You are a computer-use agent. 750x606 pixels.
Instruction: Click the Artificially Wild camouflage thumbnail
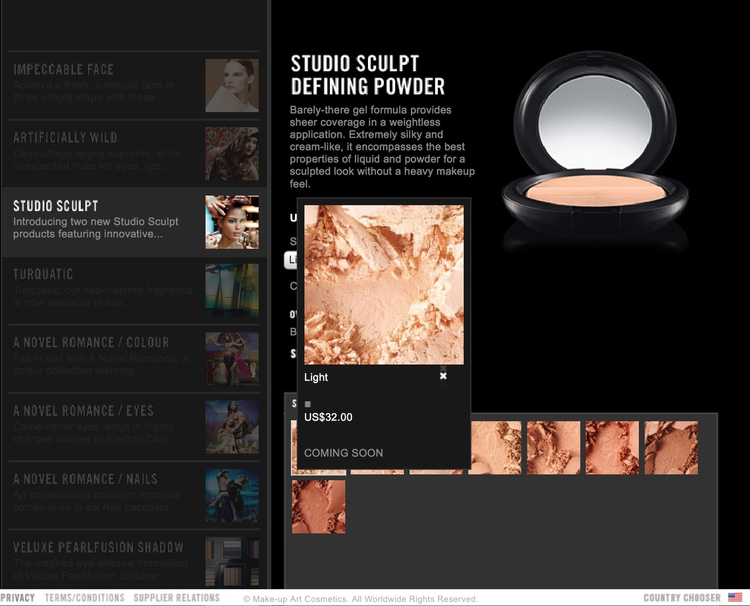(x=232, y=154)
